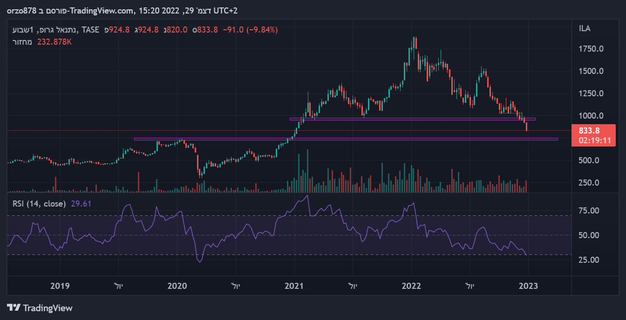
Task: Select the lower purple support zone rectangle
Action: click(346, 139)
